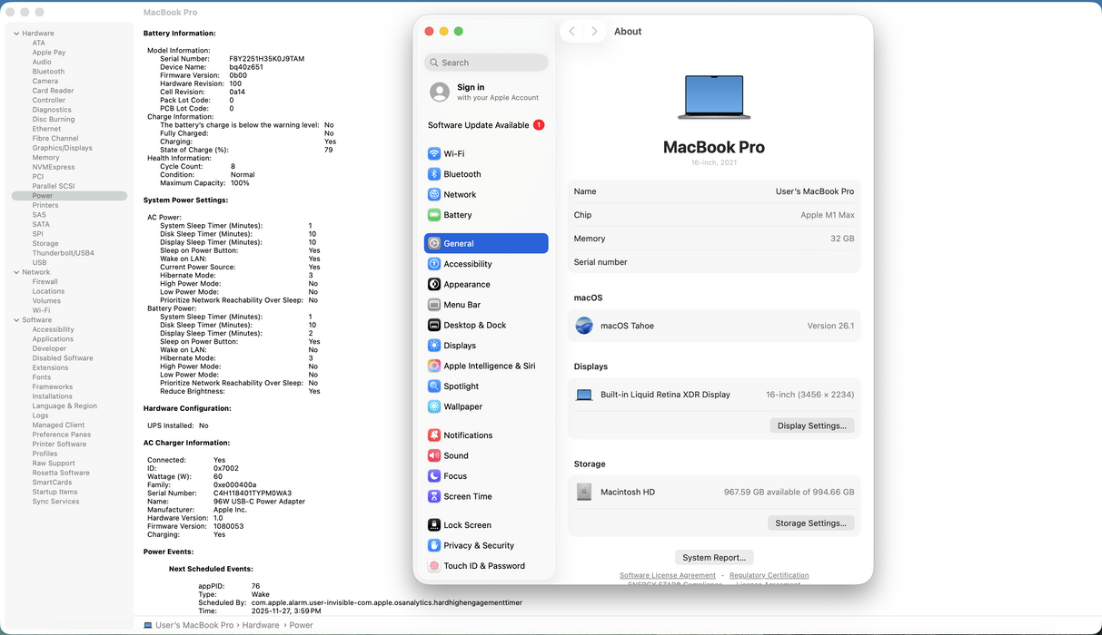The height and width of the screenshot is (635, 1102).
Task: Select Printers in System Information sidebar
Action: (45, 205)
